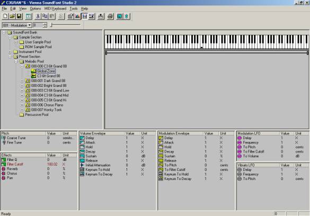Collapse the Melodic Pool node

(16, 61)
